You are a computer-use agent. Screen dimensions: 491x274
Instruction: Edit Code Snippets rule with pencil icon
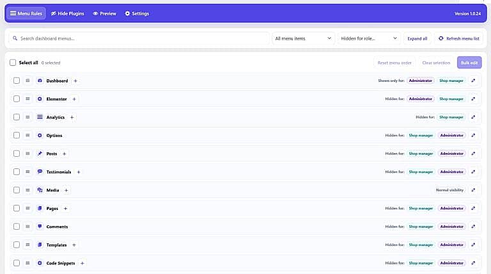[473, 263]
